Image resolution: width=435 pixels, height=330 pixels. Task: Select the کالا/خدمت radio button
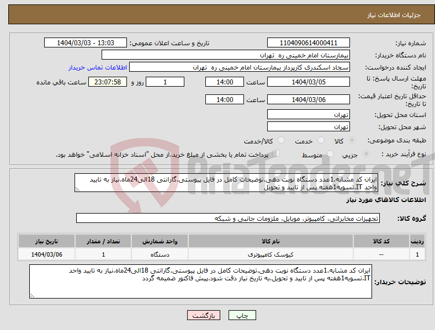[282, 140]
